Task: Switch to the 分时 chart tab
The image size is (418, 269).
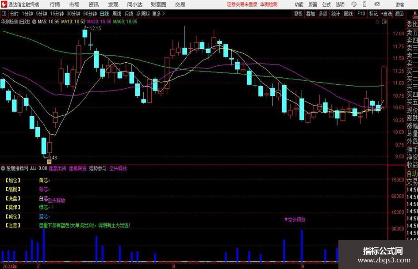Action: click(14, 14)
